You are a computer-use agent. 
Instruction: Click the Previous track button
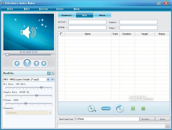17,63
